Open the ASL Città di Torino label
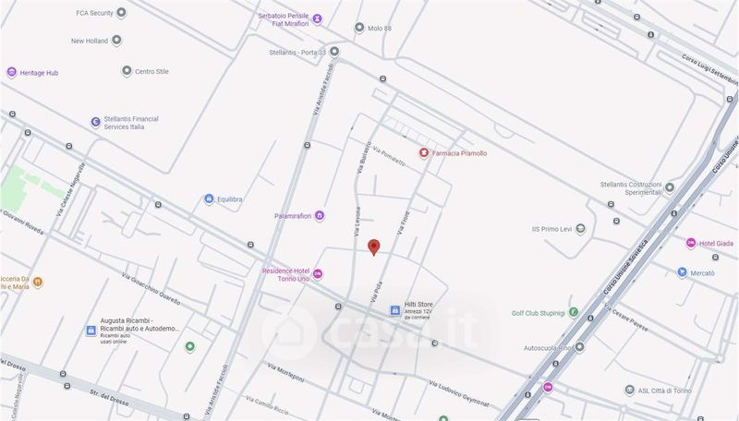Image resolution: width=739 pixels, height=421 pixels. pos(664,391)
